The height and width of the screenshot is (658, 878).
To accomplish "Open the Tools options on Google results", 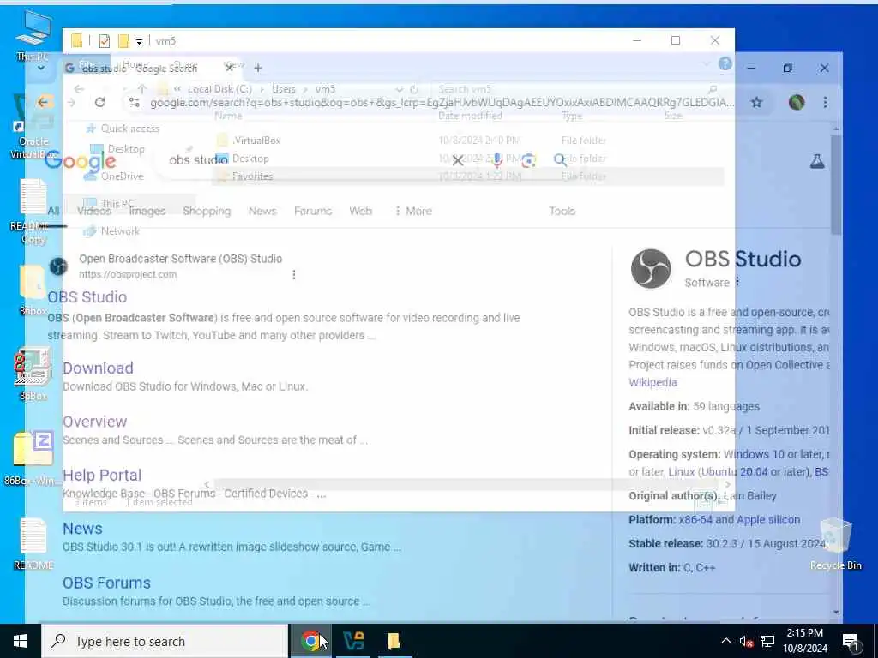I will pos(562,211).
